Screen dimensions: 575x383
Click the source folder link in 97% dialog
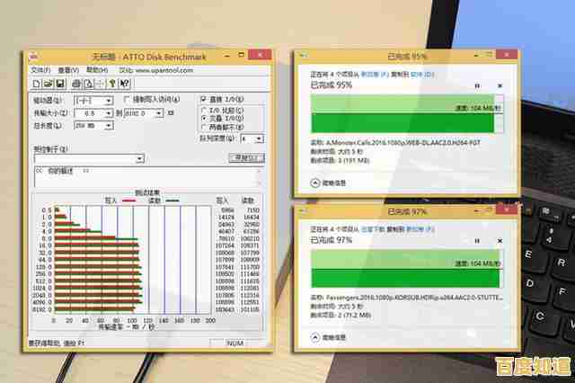point(373,229)
